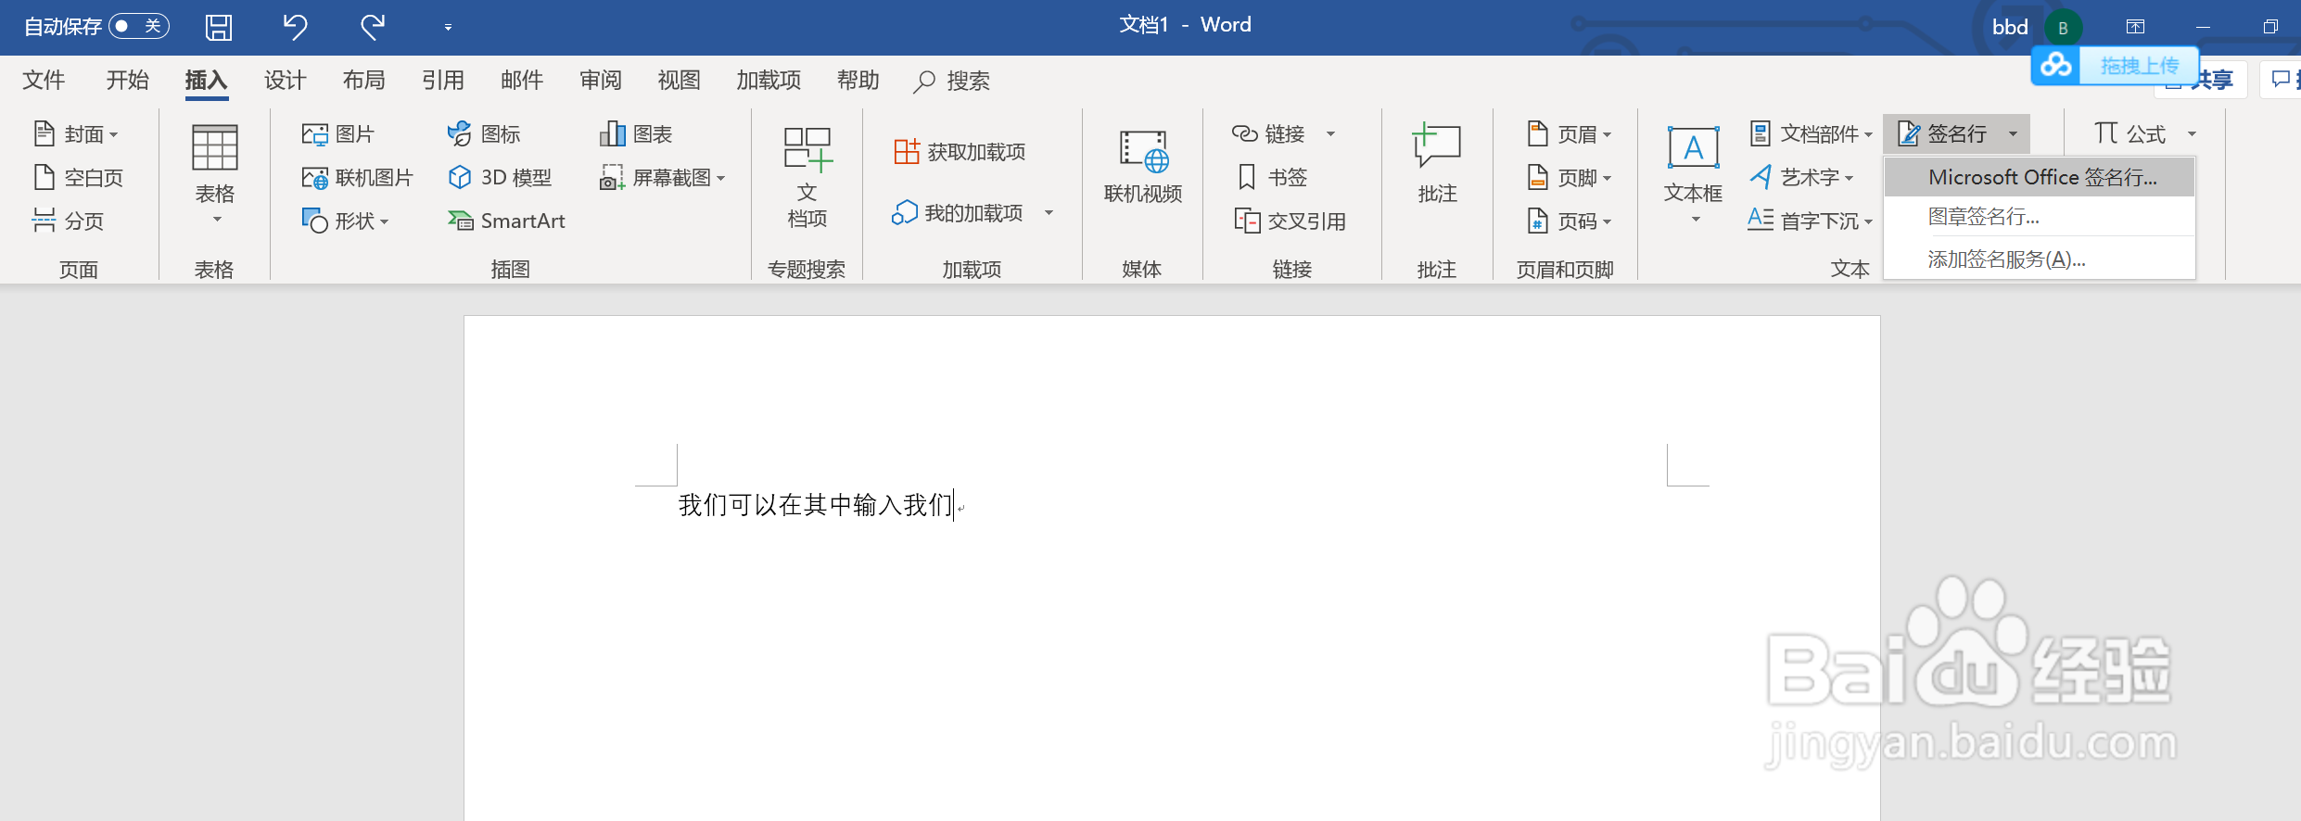Choose 添加签名服务(A) menu item
Image resolution: width=2301 pixels, height=821 pixels.
pos(2040,259)
